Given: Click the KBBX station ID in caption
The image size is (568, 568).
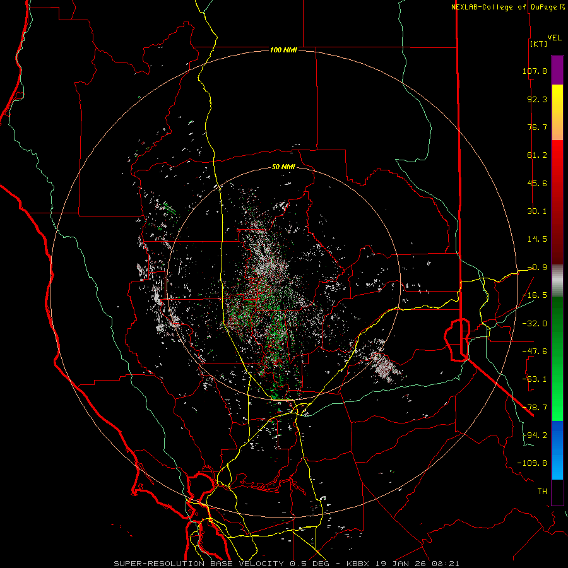Looking at the screenshot, I should pos(358,564).
